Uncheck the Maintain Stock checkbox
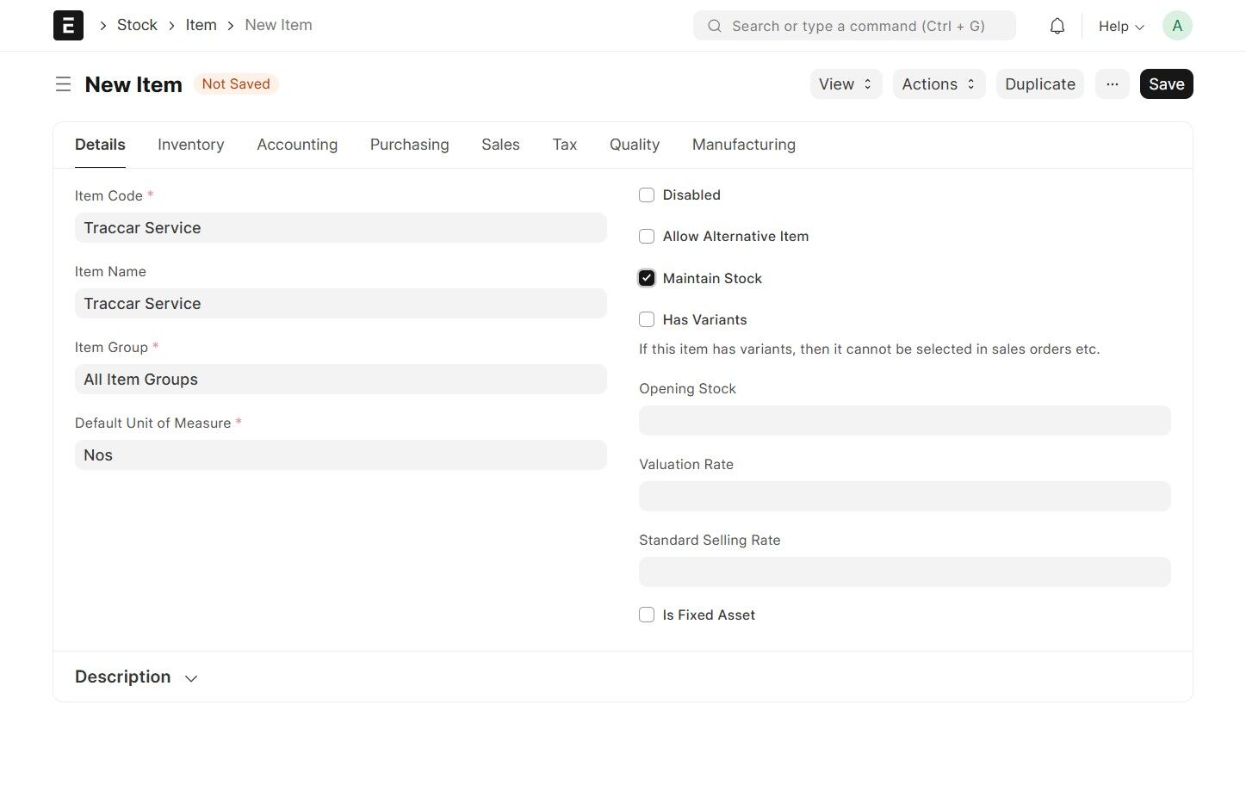This screenshot has height=785, width=1246. click(647, 278)
